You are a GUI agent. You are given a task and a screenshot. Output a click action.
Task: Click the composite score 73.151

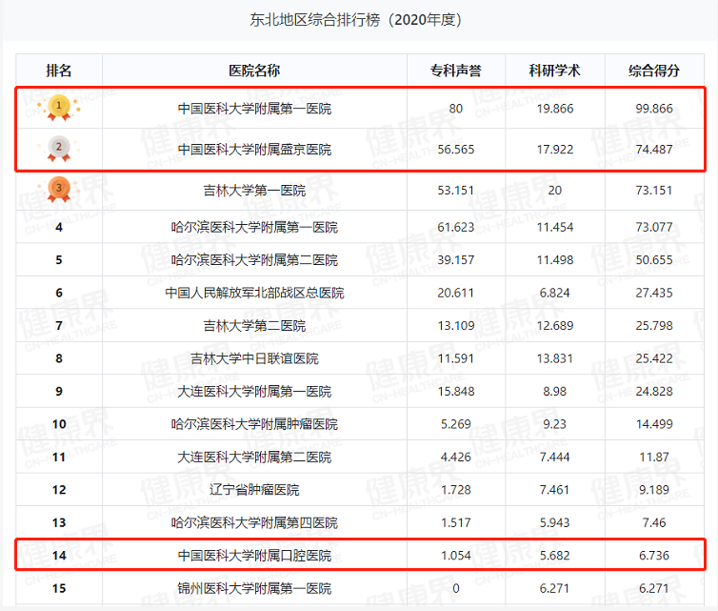(x=654, y=191)
